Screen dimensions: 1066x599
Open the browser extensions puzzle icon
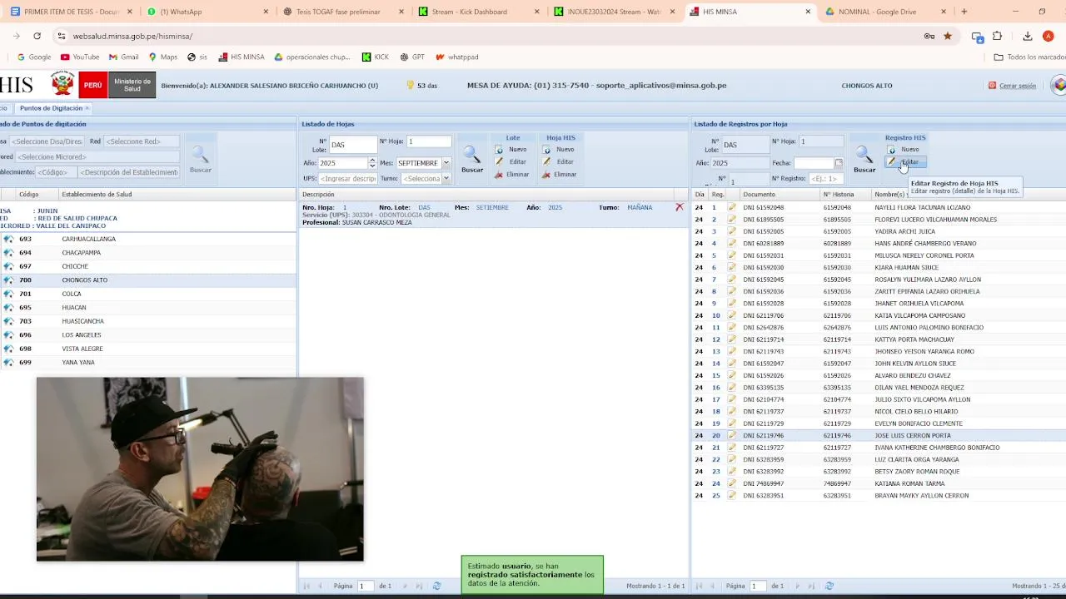pos(997,36)
